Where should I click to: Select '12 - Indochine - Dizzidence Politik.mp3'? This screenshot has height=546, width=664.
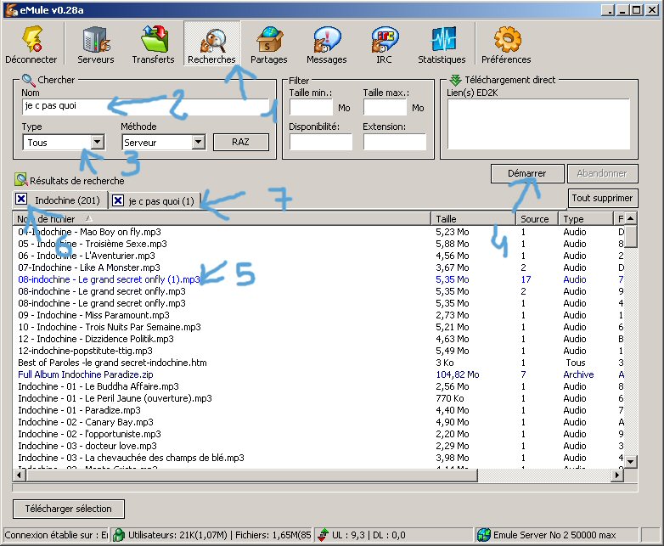click(96, 339)
